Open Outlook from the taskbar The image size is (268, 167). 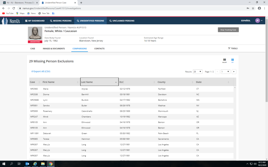27,164
